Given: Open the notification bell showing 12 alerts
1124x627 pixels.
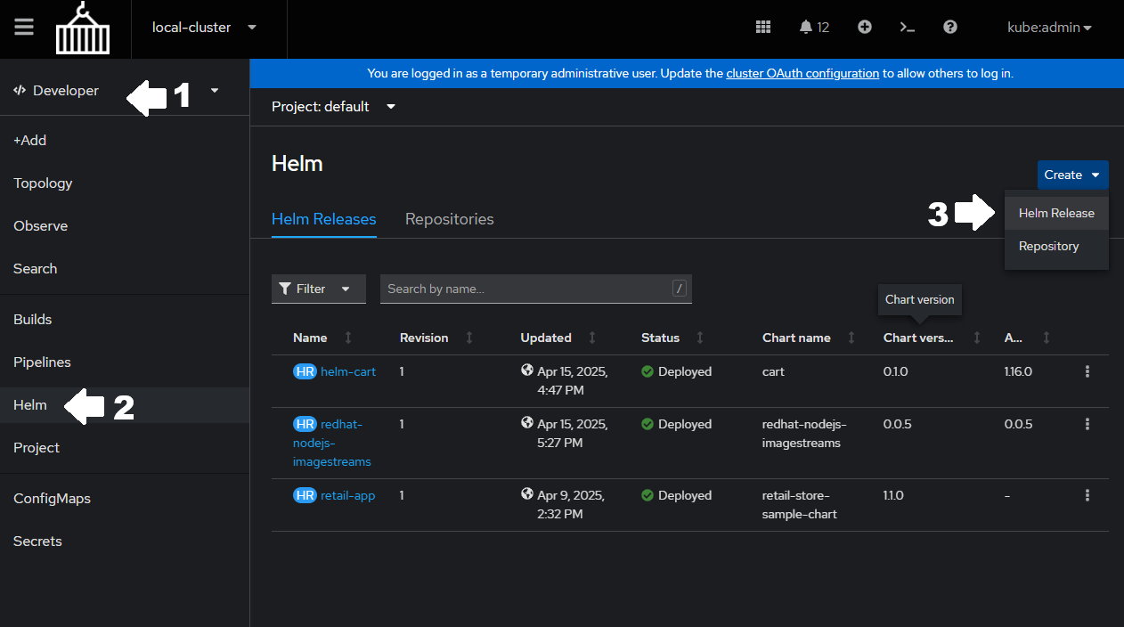Looking at the screenshot, I should pos(813,27).
